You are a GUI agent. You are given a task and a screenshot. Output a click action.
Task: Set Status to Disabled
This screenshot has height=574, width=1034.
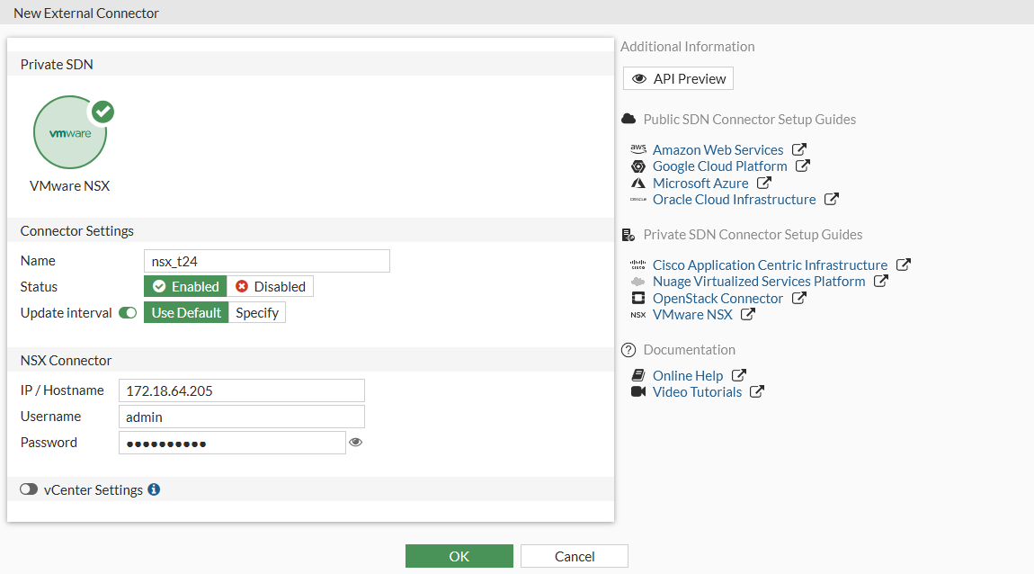point(271,286)
